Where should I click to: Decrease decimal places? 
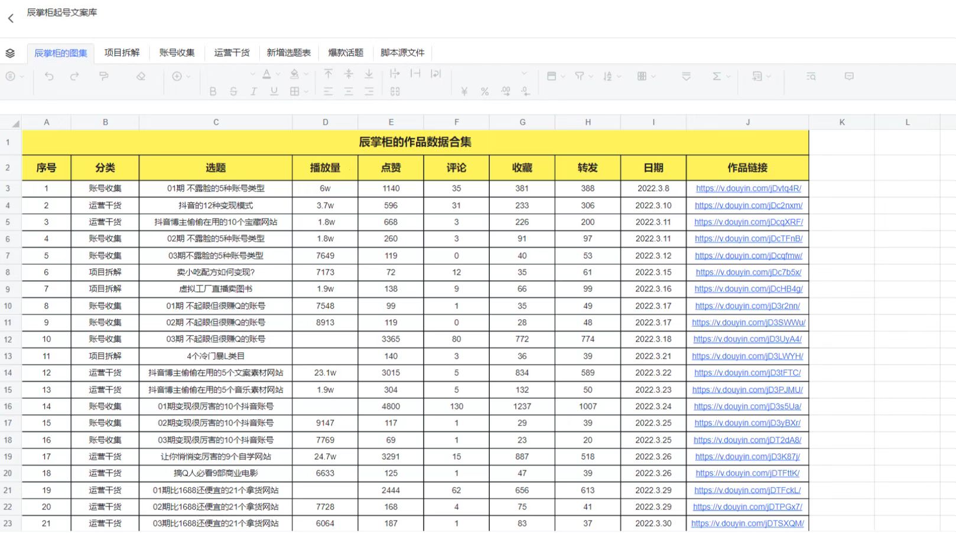tap(525, 92)
